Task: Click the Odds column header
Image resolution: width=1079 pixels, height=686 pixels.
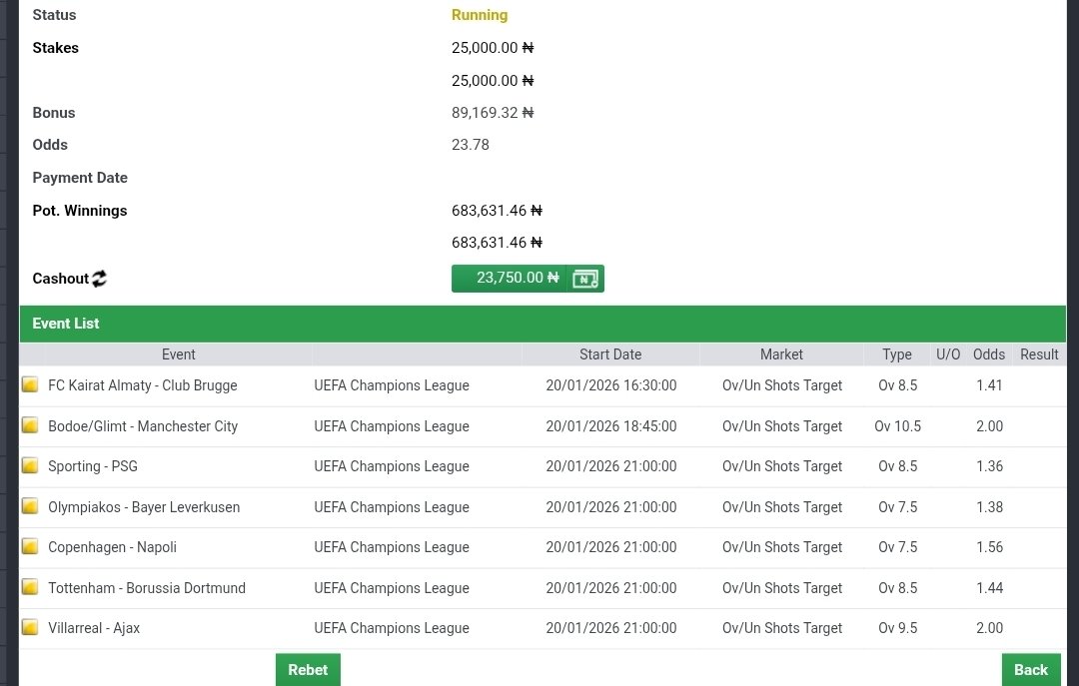Action: point(989,354)
